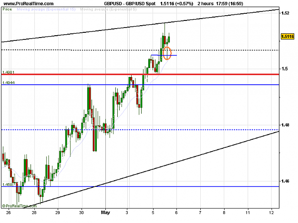298x223 pixels.
Task: Click the 26 date axis label
Action: pyautogui.click(x=8, y=213)
